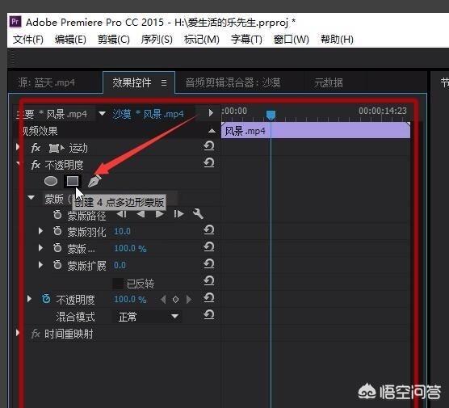Screen dimensions: 449x408
Task: Track selected mask forward one frame
Action: coord(178,214)
